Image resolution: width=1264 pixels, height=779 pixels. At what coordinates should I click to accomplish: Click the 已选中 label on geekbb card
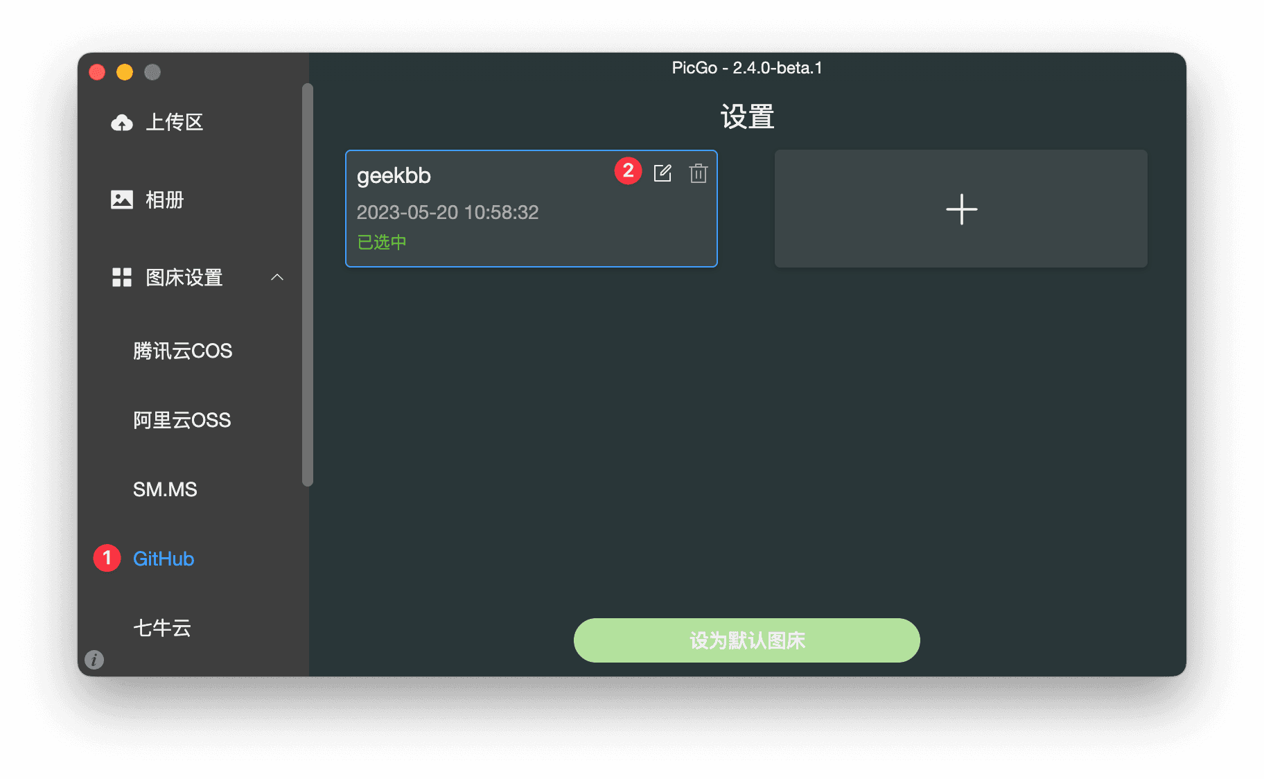coord(380,242)
